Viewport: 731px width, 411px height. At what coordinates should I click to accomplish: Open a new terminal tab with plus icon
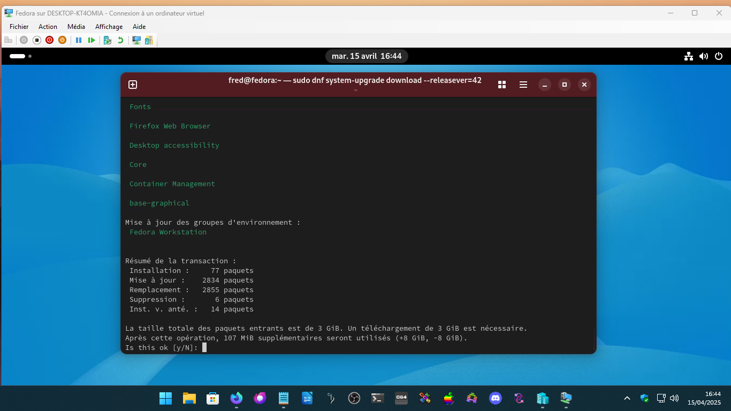click(x=133, y=85)
